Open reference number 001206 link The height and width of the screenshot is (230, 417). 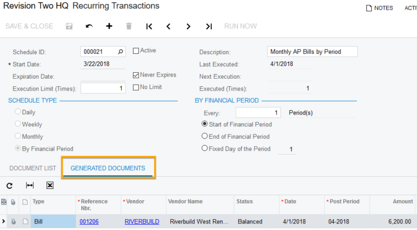click(89, 221)
